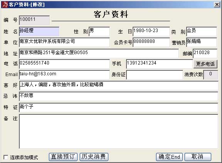Click the 直接预订 button
Screen dimensions: 222x163
pos(63,157)
